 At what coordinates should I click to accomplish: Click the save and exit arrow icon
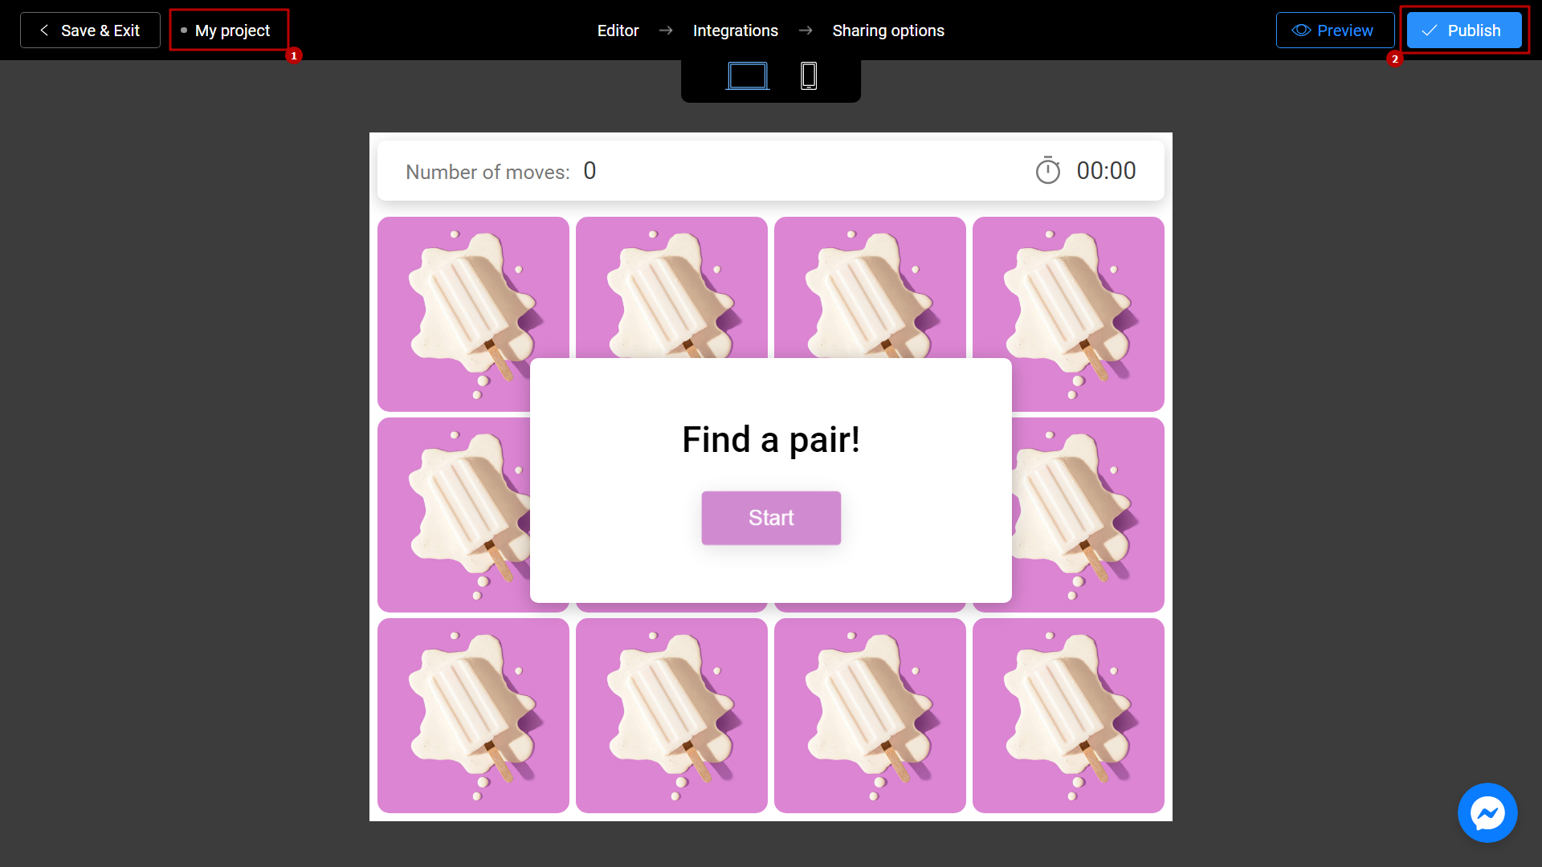[43, 30]
